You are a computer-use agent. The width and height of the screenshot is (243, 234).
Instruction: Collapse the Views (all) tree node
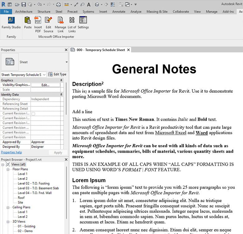point(2,165)
